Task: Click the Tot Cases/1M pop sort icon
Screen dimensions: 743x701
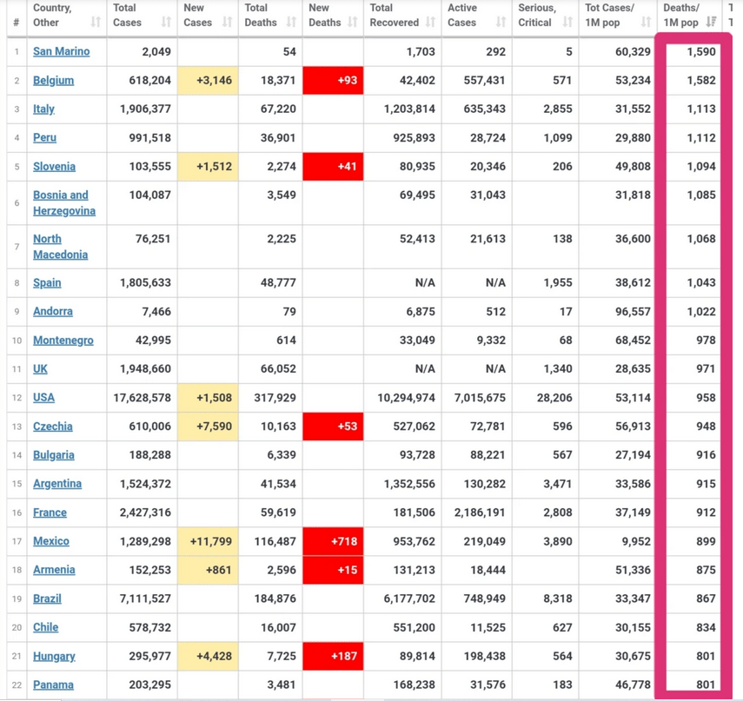Action: pos(646,23)
